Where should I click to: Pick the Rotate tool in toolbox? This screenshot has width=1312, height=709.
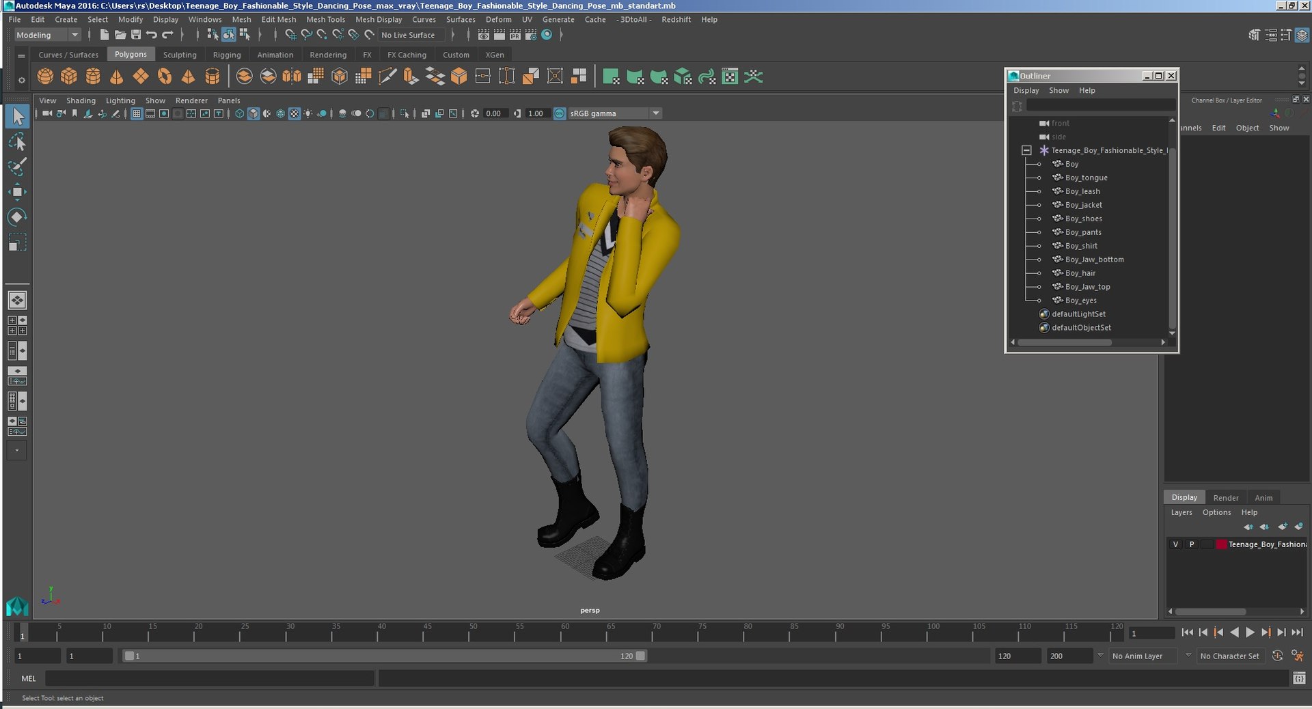[17, 217]
